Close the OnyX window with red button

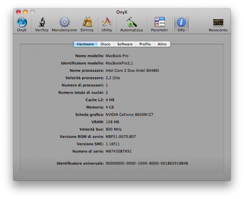[18, 12]
